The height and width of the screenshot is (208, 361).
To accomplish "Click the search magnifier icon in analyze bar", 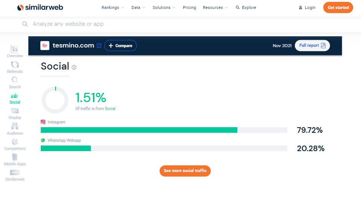I will pyautogui.click(x=25, y=24).
